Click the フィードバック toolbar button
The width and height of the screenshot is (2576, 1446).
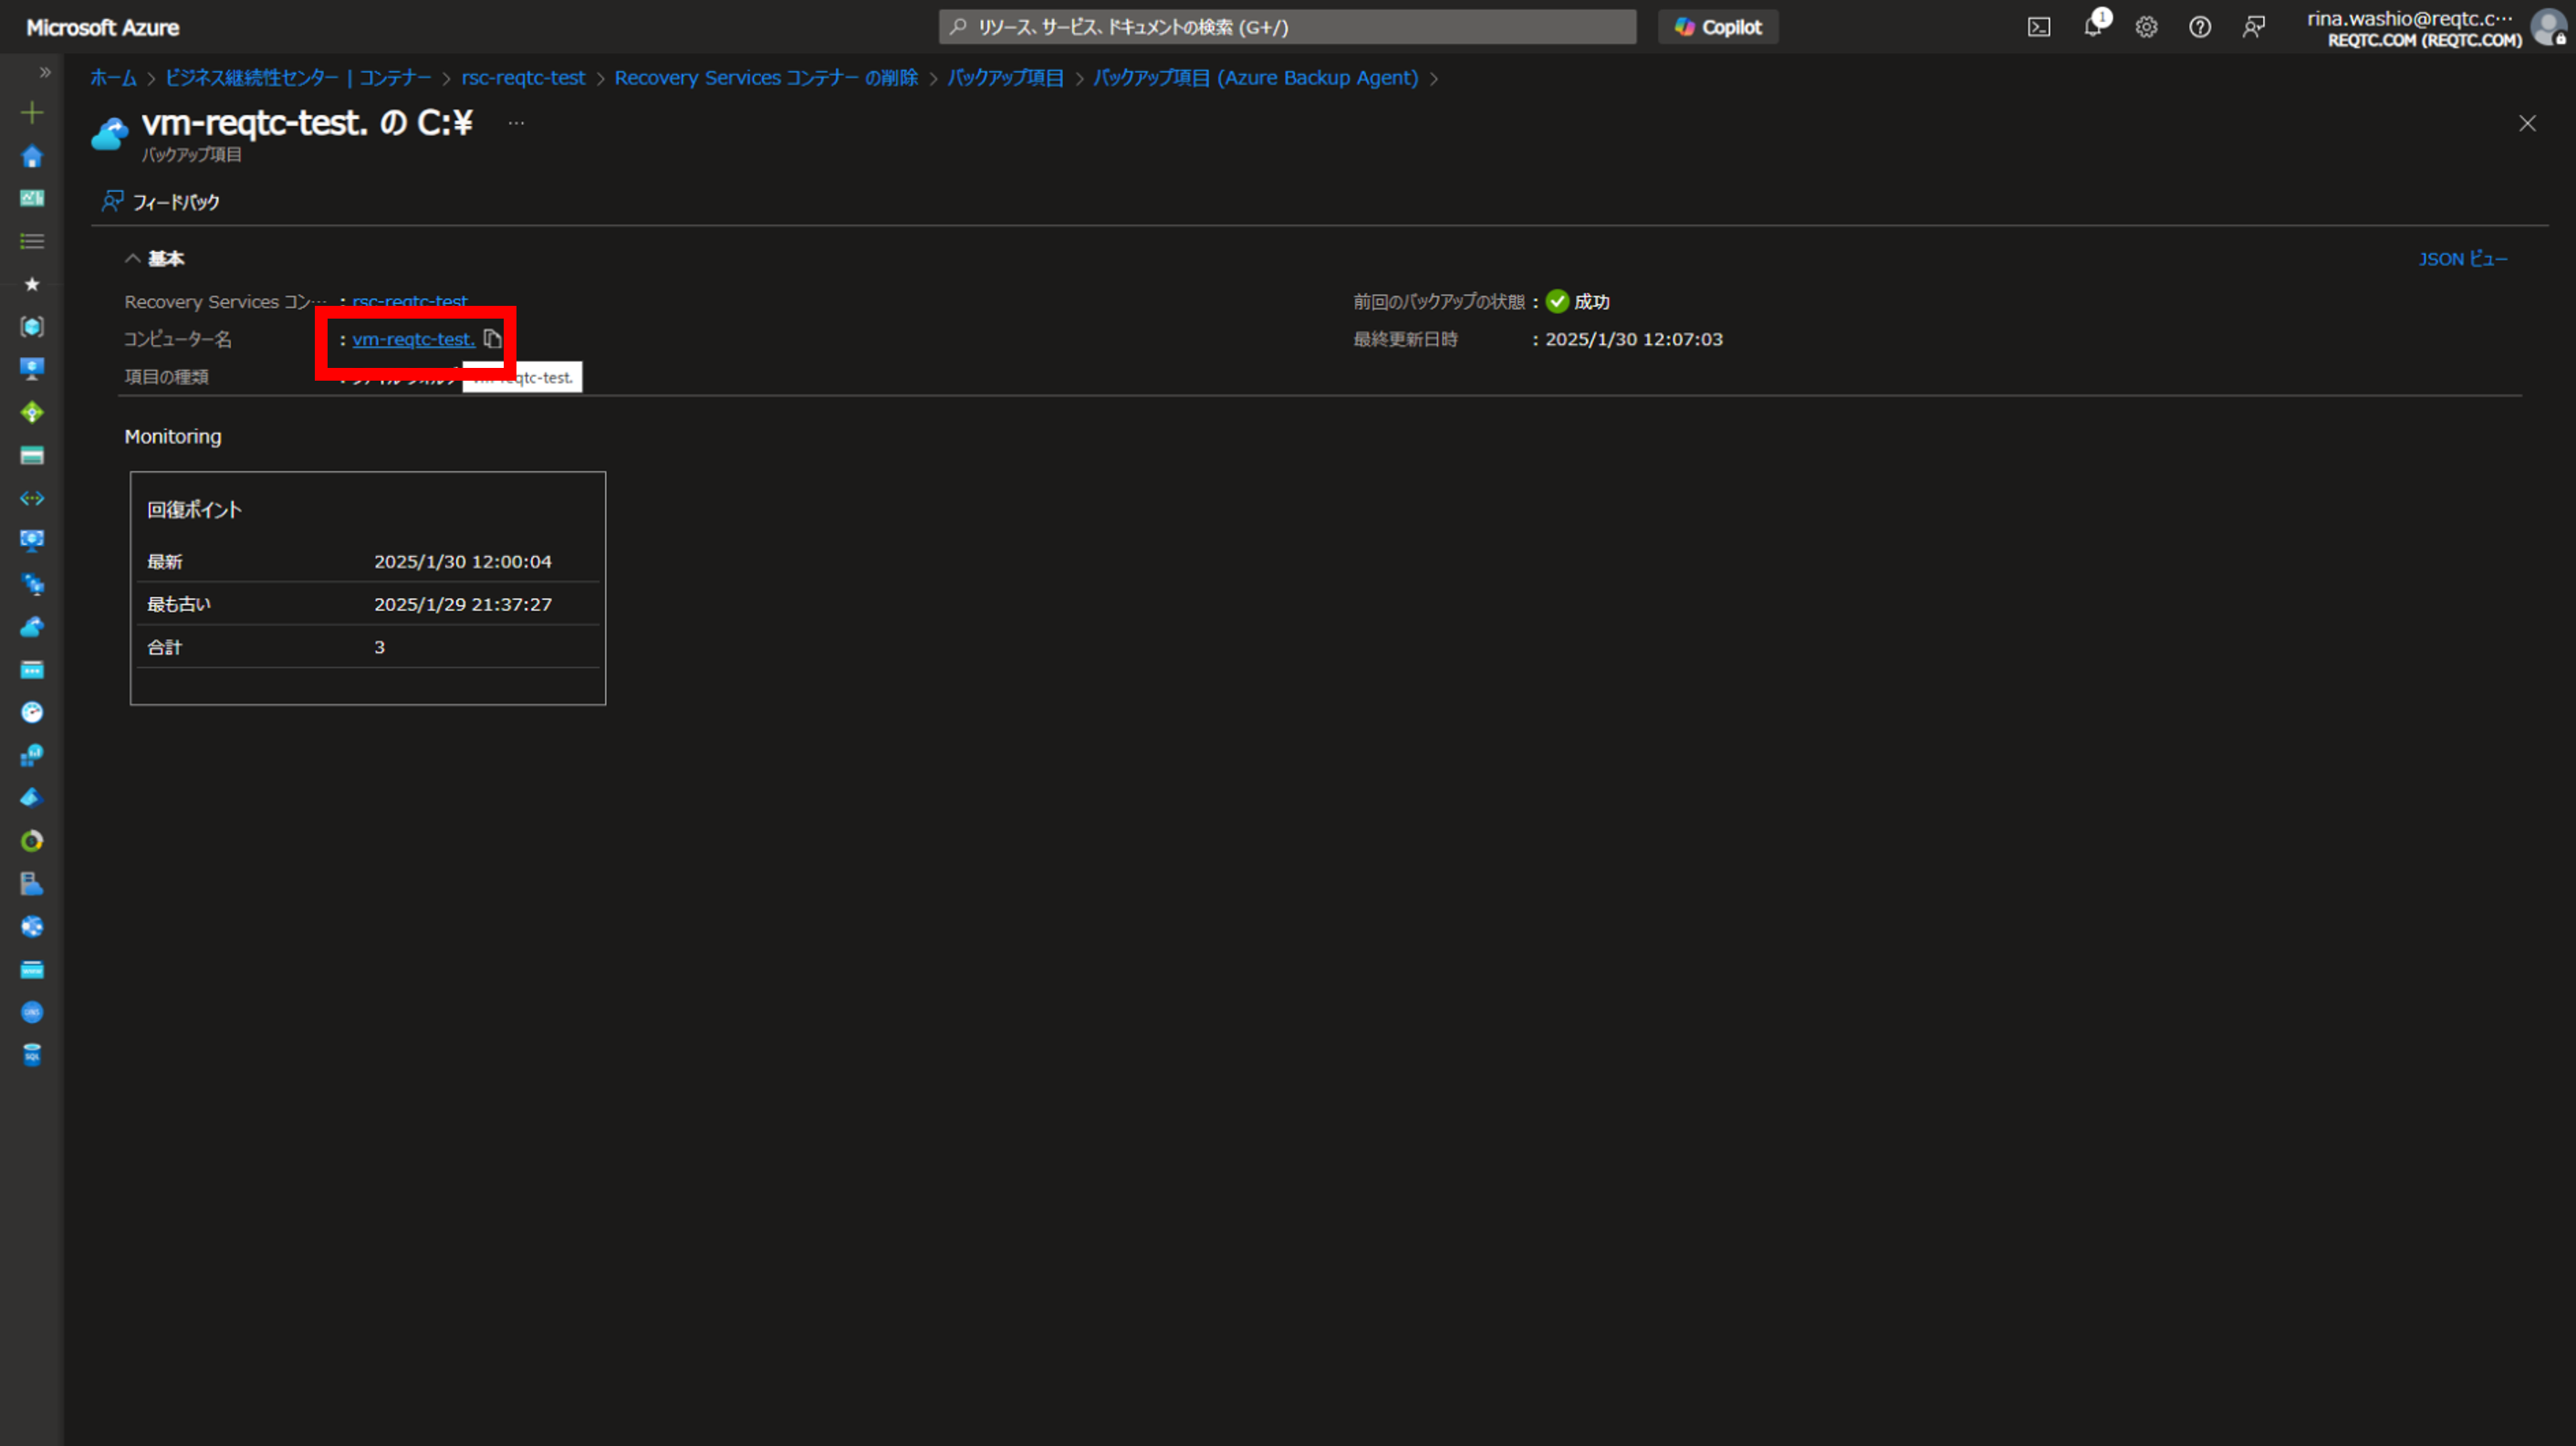(160, 202)
